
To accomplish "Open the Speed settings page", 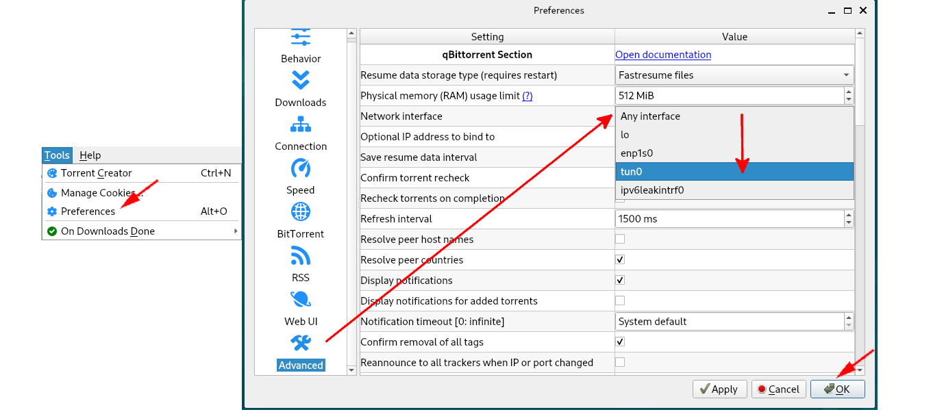I will (x=301, y=178).
